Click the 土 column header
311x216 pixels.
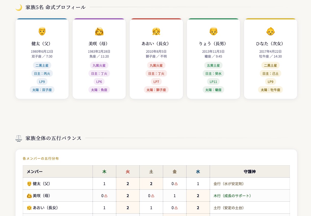coord(151,172)
